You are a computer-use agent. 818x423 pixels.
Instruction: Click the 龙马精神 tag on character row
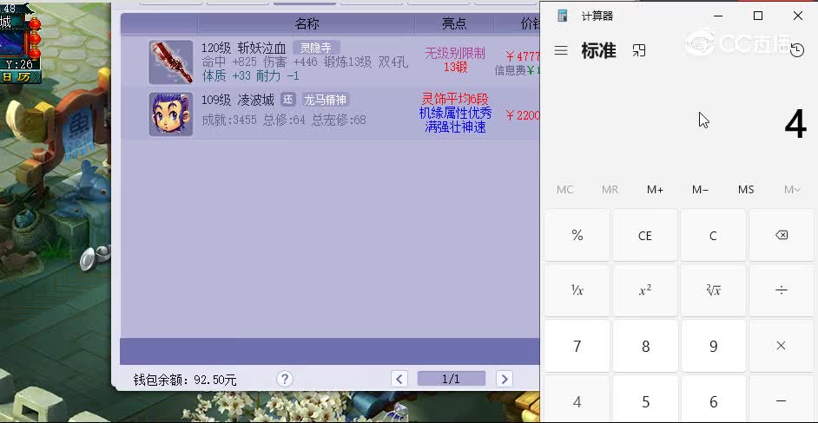point(325,100)
